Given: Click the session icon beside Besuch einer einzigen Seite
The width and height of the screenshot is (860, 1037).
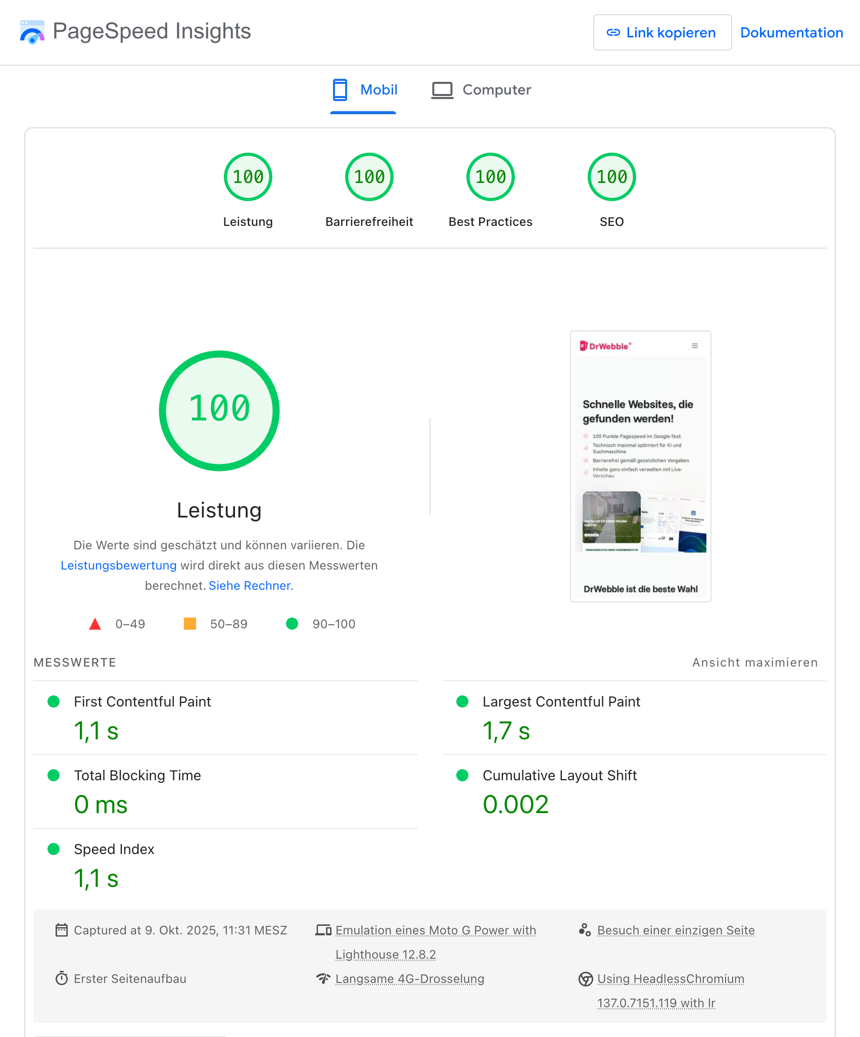Looking at the screenshot, I should 585,930.
